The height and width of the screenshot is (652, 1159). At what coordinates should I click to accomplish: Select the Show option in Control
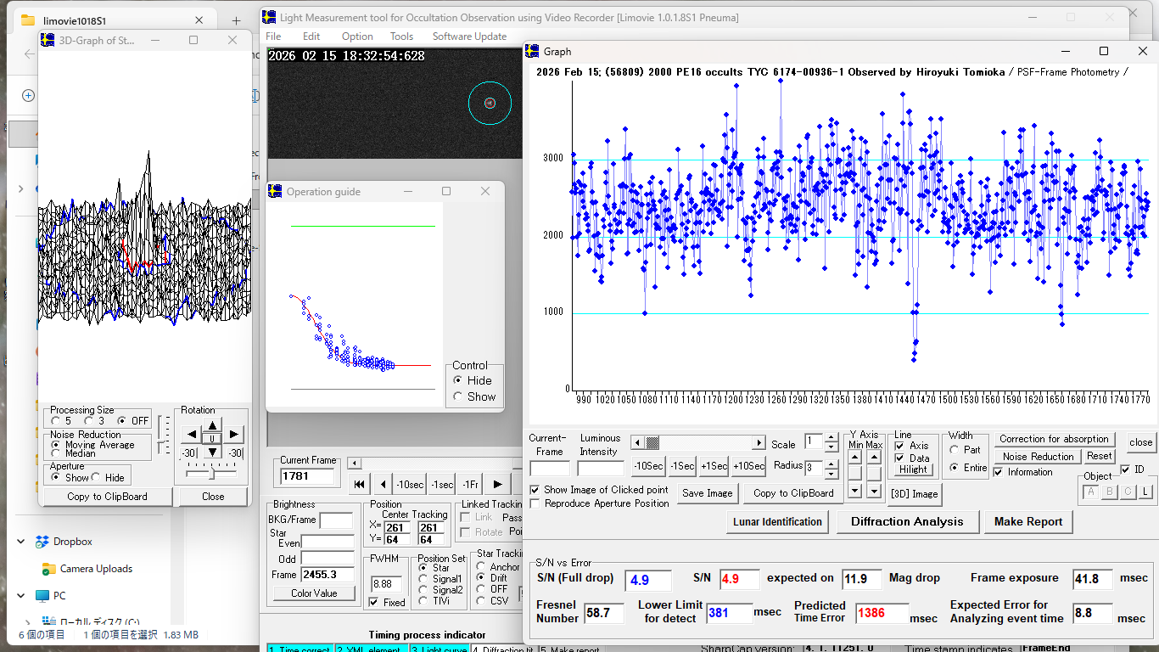pyautogui.click(x=458, y=396)
